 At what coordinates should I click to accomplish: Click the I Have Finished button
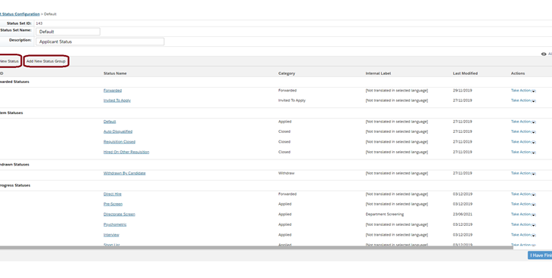pos(540,255)
